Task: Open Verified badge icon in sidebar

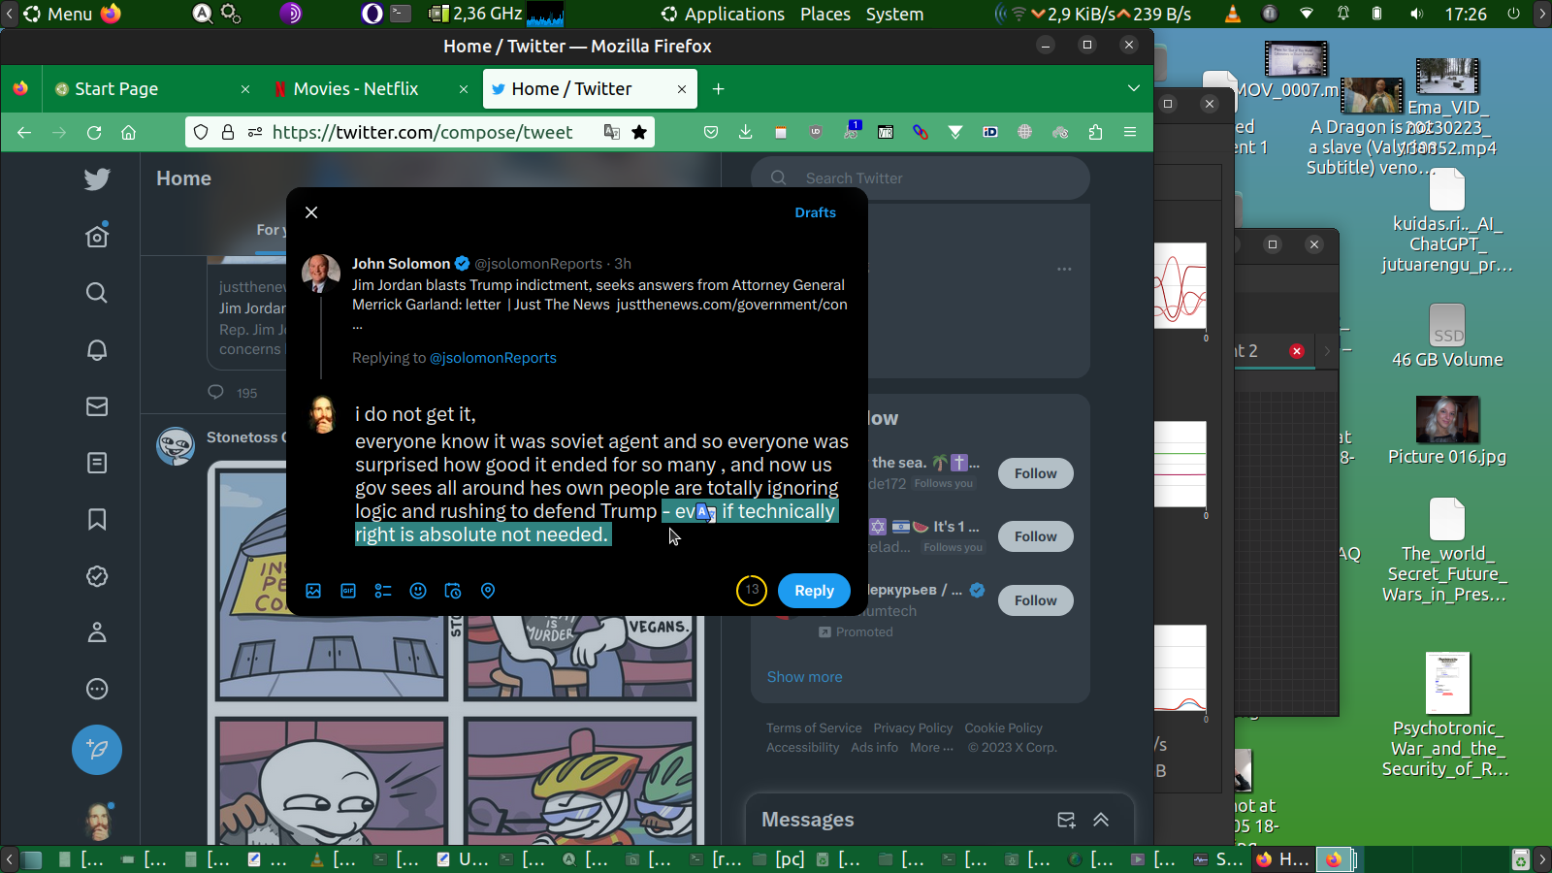Action: [97, 576]
